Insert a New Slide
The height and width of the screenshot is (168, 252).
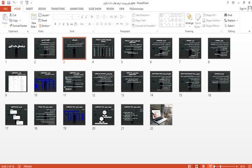[x=34, y=21]
